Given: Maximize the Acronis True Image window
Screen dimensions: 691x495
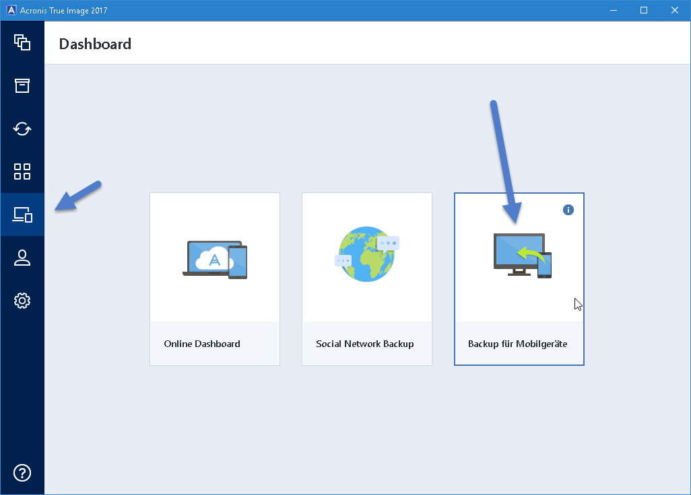Looking at the screenshot, I should coord(644,11).
